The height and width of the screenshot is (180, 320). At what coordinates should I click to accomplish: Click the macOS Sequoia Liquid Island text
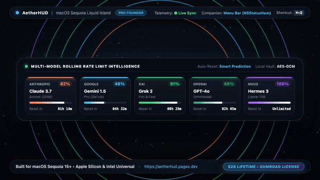click(x=83, y=13)
